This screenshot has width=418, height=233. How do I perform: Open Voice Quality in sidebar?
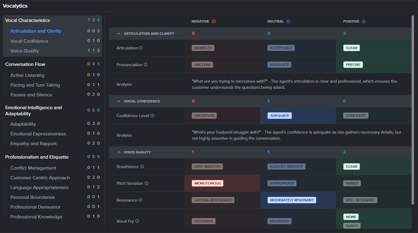25,51
